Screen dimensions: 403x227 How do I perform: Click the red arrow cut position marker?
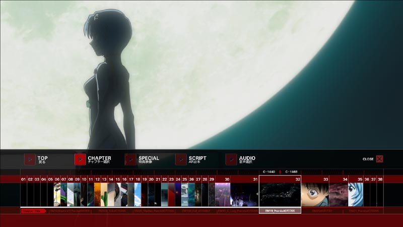[x=280, y=172]
